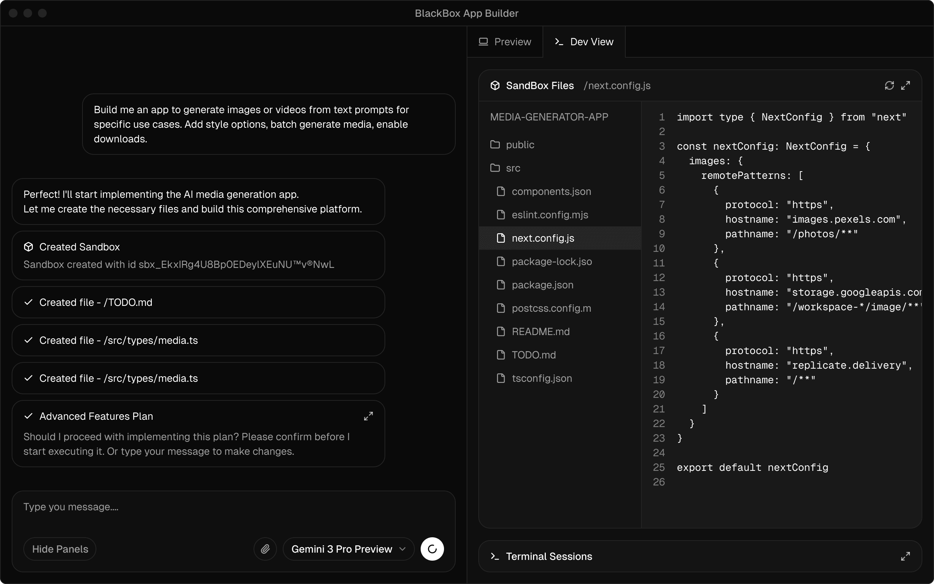Image resolution: width=934 pixels, height=584 pixels.
Task: Switch to the Preview tab
Action: click(505, 42)
